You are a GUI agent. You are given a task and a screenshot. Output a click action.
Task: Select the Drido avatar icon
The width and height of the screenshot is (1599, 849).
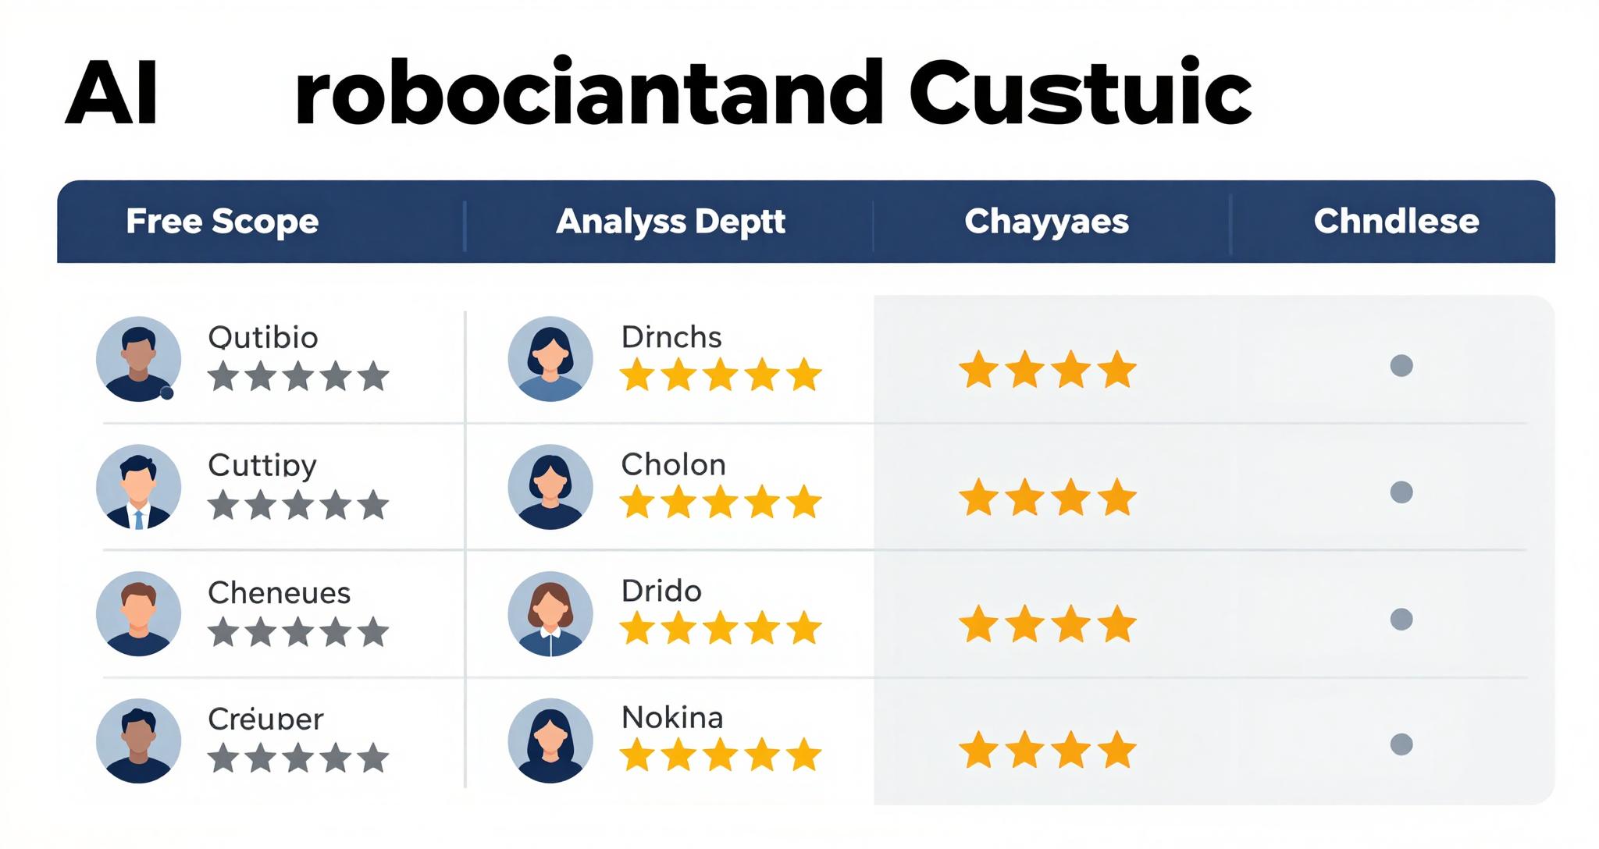click(x=550, y=613)
